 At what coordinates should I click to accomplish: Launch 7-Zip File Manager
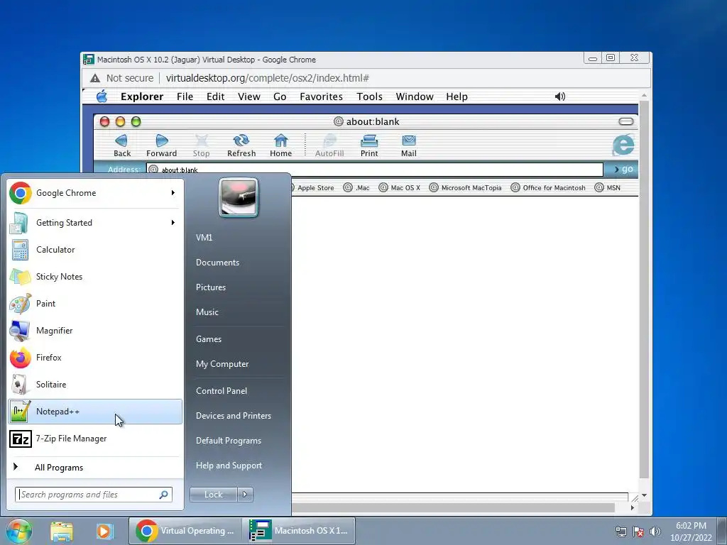[x=95, y=439]
